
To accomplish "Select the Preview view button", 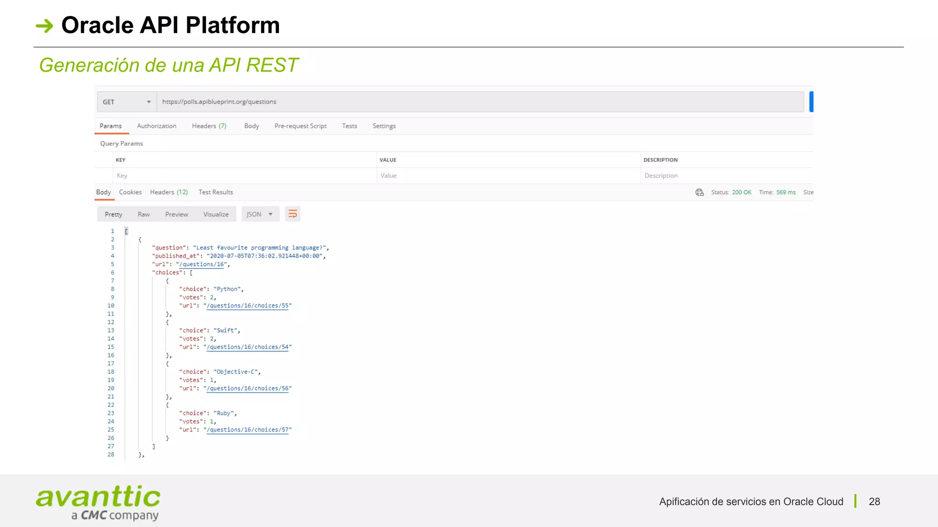I will point(177,214).
